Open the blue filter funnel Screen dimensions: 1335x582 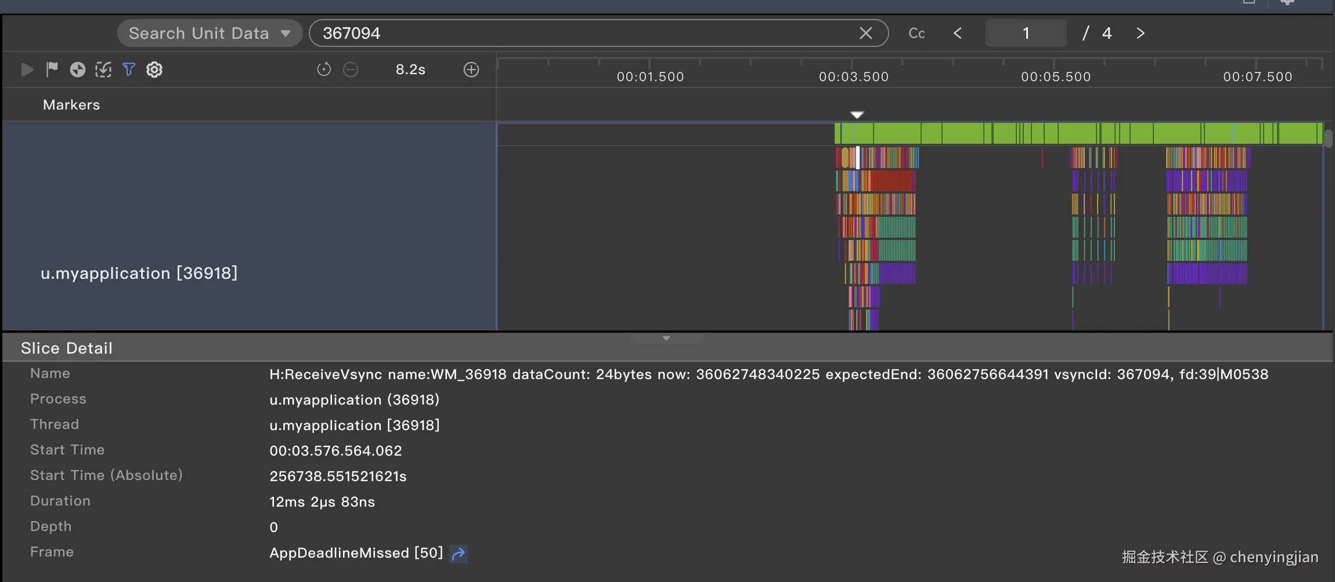coord(129,70)
